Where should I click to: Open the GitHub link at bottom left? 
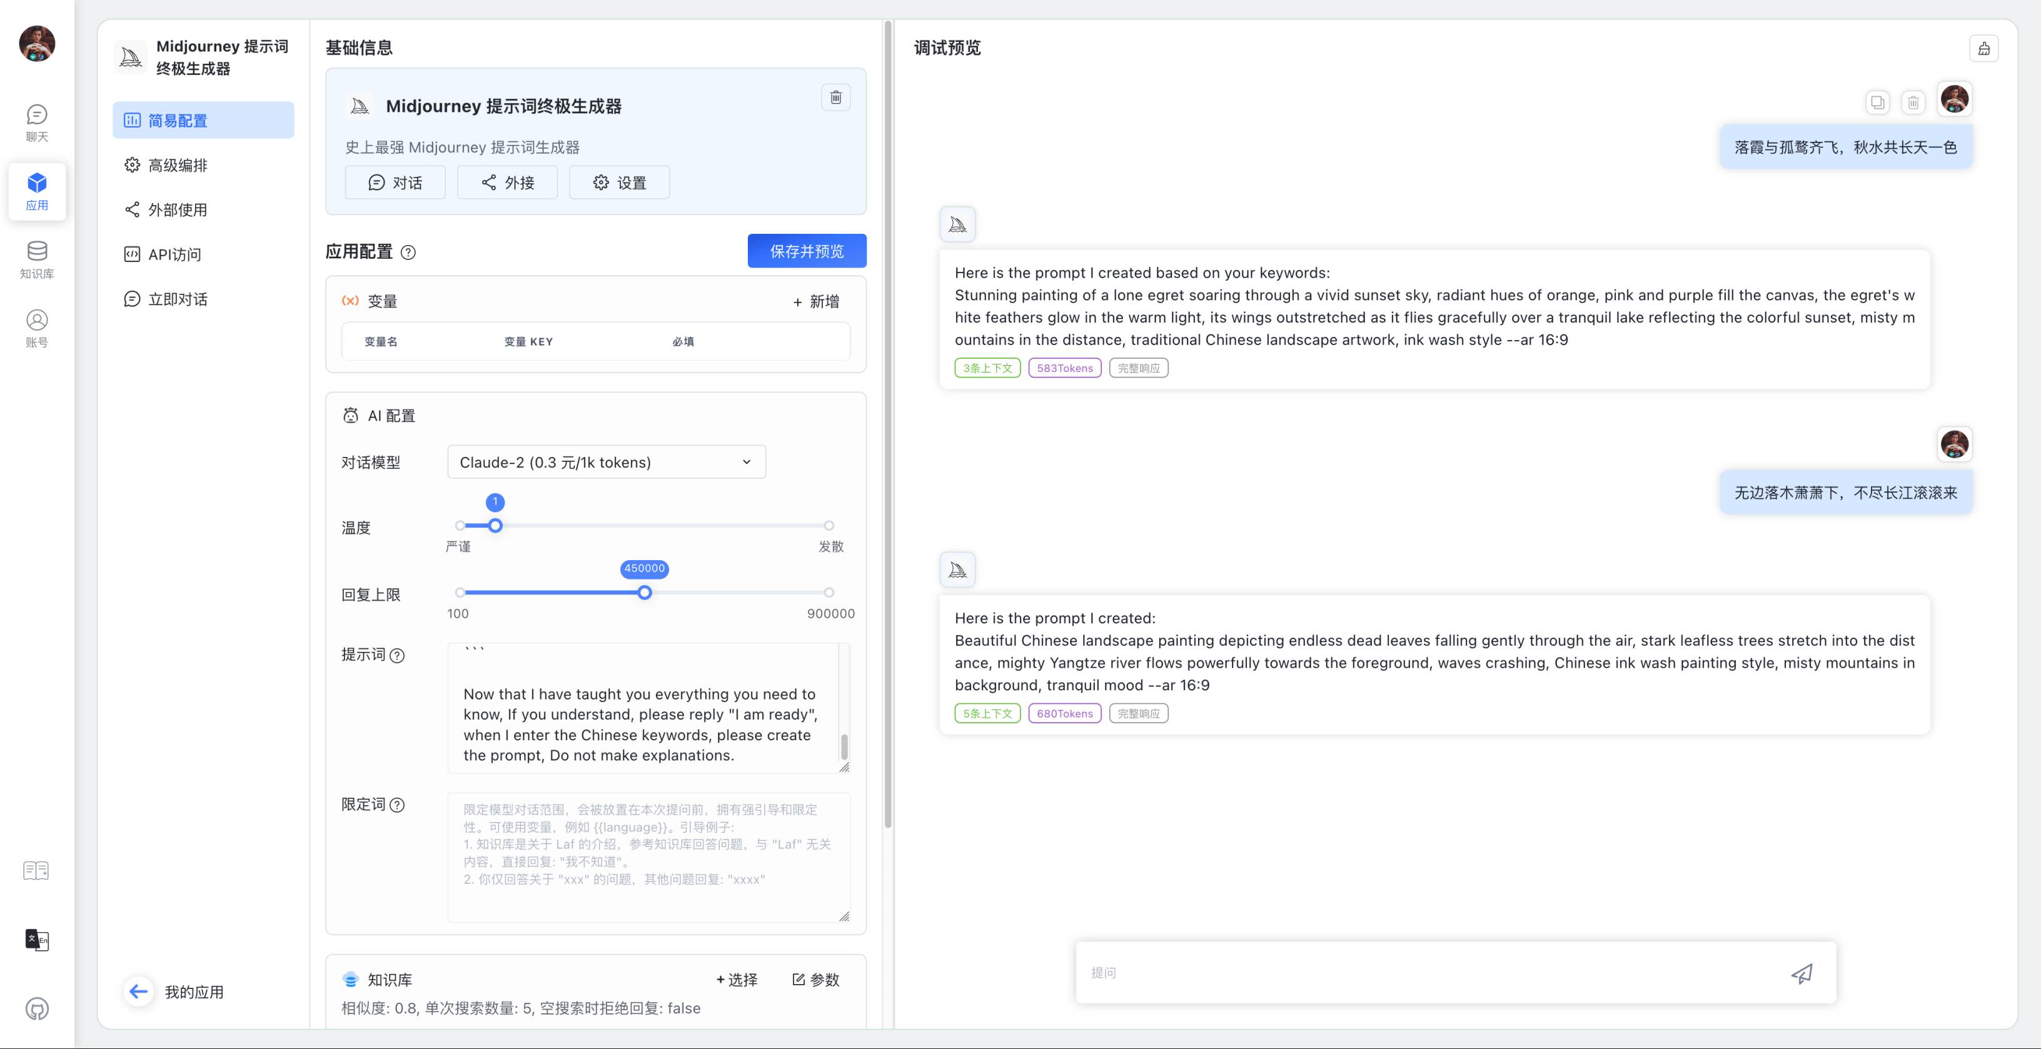36,1008
